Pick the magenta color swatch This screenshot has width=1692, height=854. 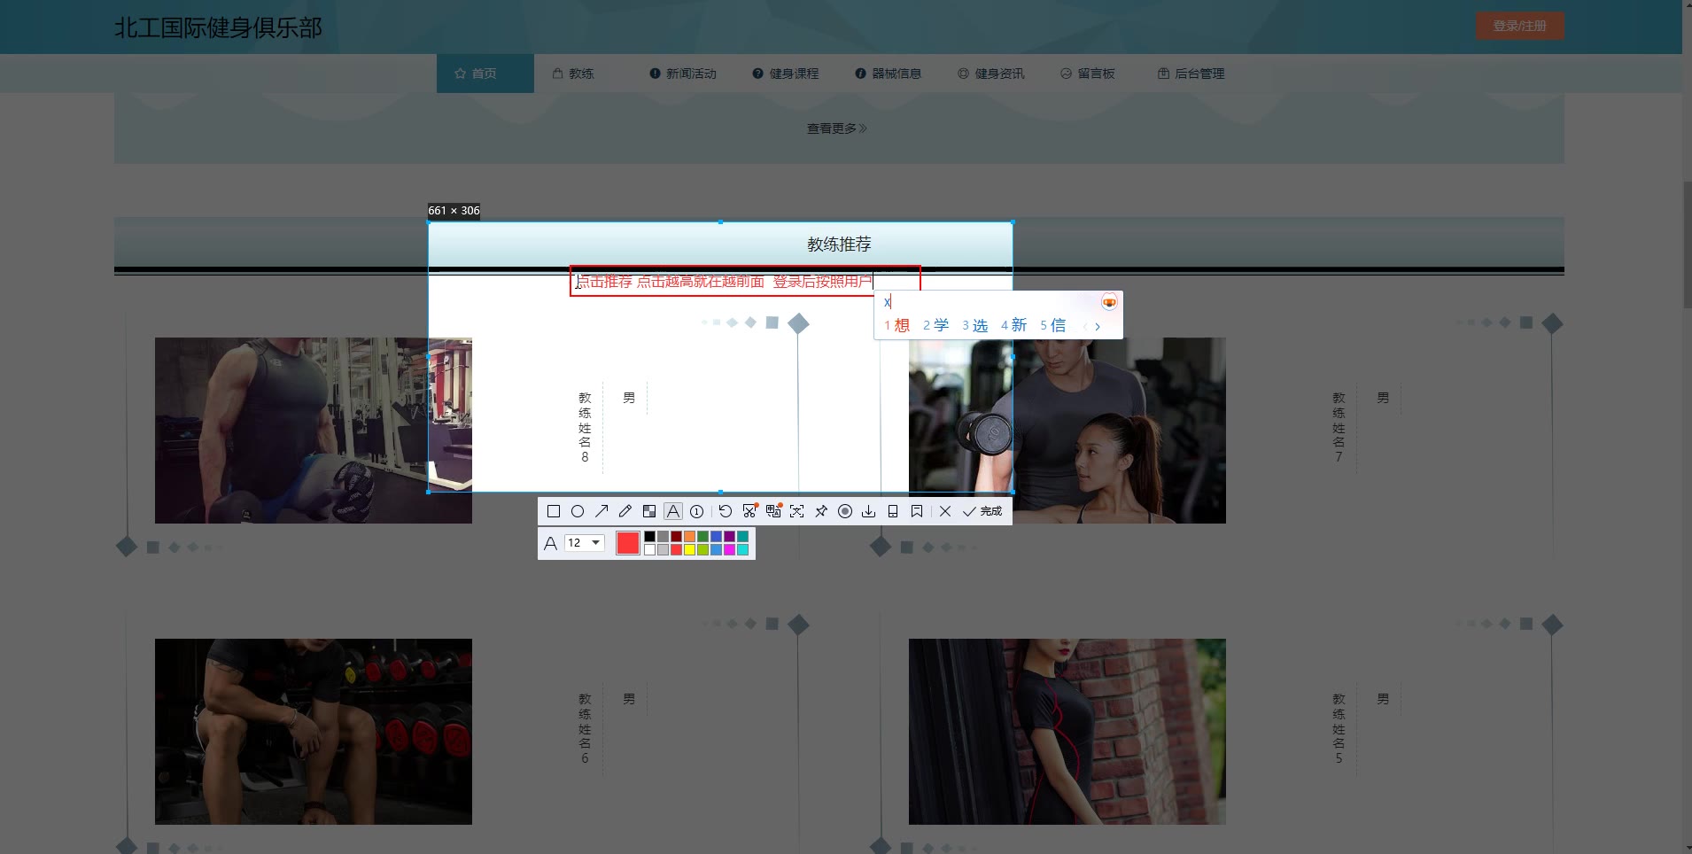(729, 550)
